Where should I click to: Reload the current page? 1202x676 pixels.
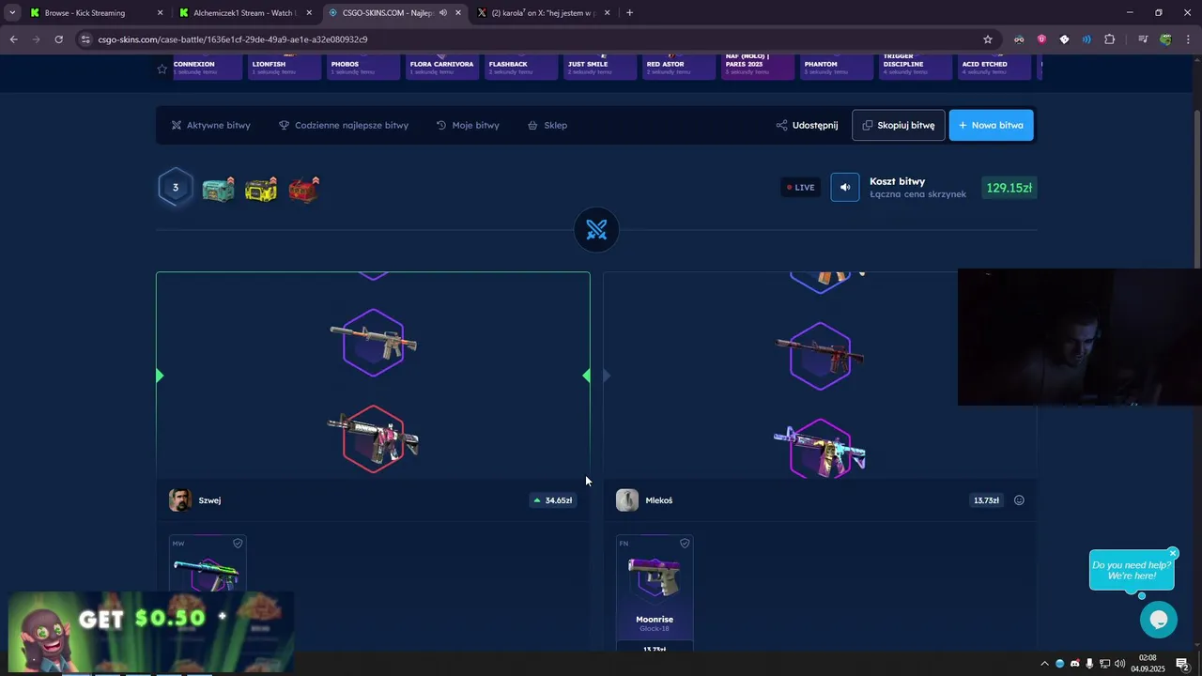pos(58,39)
